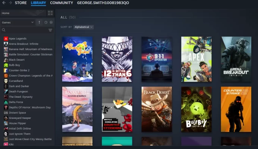This screenshot has width=258, height=149.
Task: Open the 100% Orange Juice cover
Action: (77, 59)
